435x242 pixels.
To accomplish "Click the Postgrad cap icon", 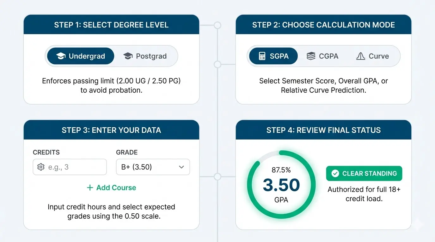I will point(128,55).
